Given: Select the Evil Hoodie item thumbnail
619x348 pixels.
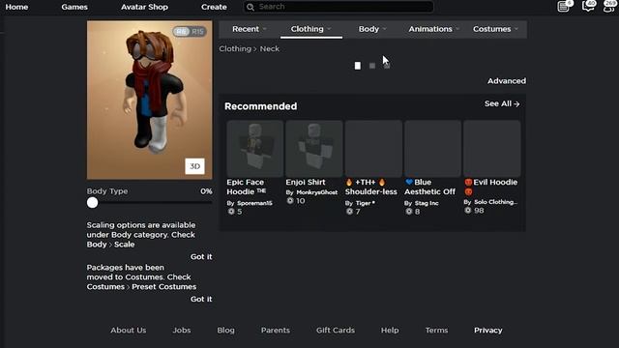Looking at the screenshot, I should click(492, 149).
